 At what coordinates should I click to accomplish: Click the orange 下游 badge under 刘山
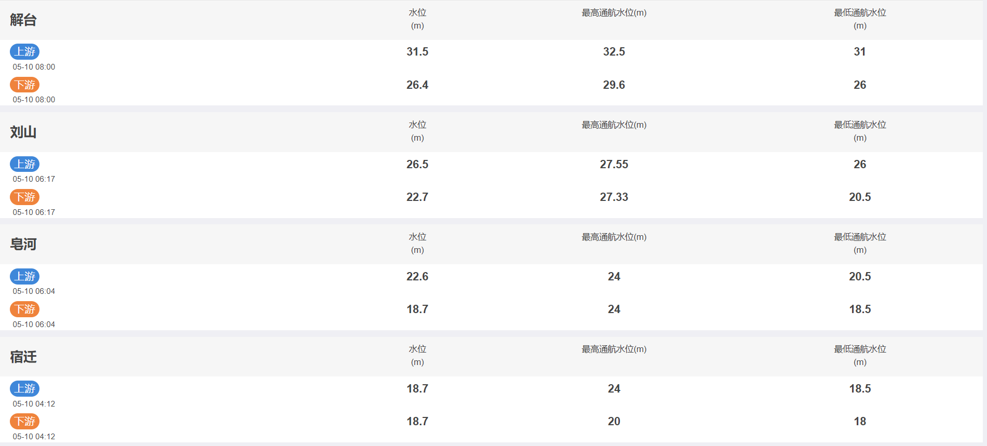24,197
